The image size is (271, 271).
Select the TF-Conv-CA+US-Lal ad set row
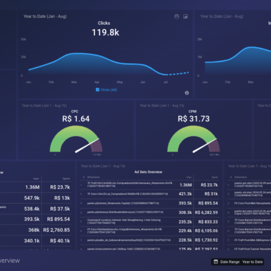click(x=150, y=194)
